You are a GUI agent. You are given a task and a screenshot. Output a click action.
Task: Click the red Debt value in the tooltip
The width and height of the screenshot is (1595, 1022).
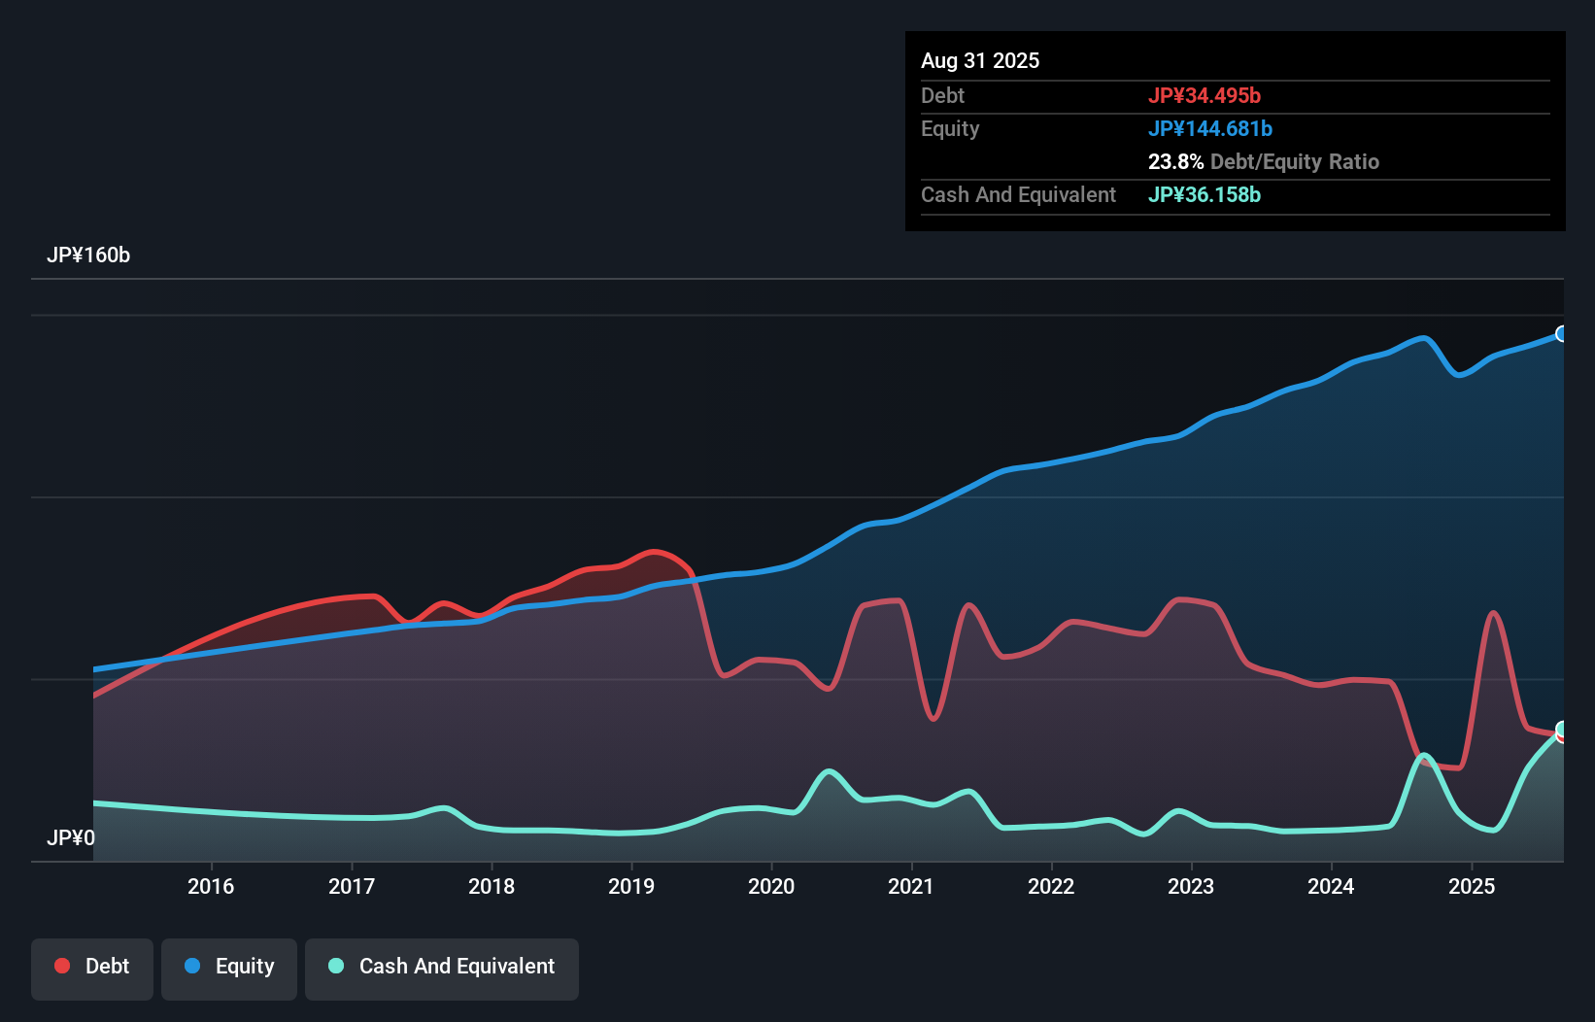[x=1205, y=96]
